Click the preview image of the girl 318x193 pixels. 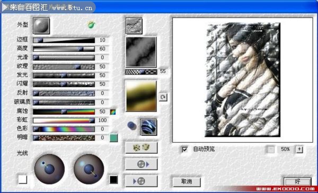point(243,80)
